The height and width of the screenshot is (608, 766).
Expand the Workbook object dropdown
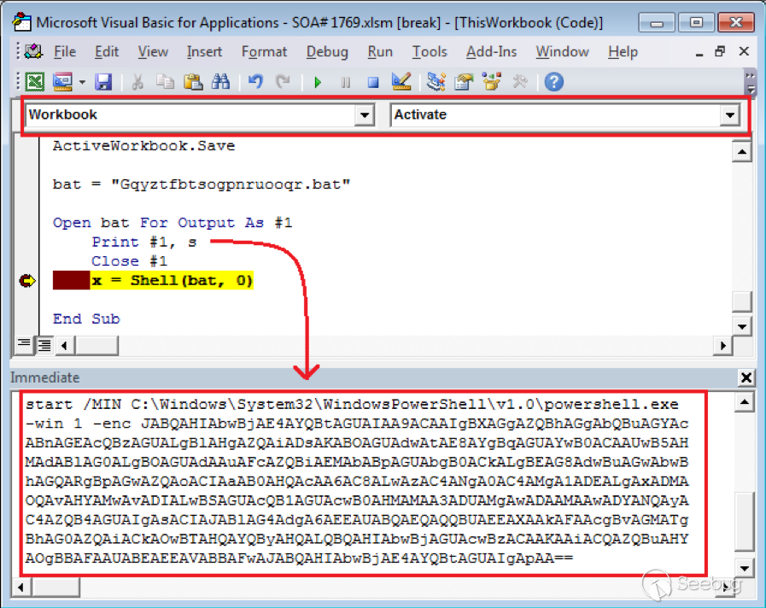point(365,115)
